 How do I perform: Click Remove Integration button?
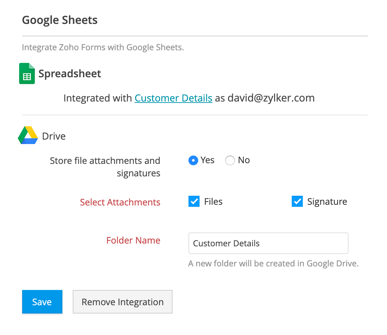tap(122, 302)
